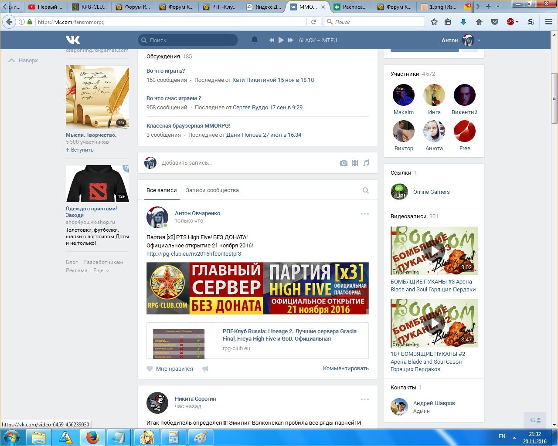Skip to next track in VK player
Image resolution: width=558 pixels, height=446 pixels.
[x=291, y=40]
